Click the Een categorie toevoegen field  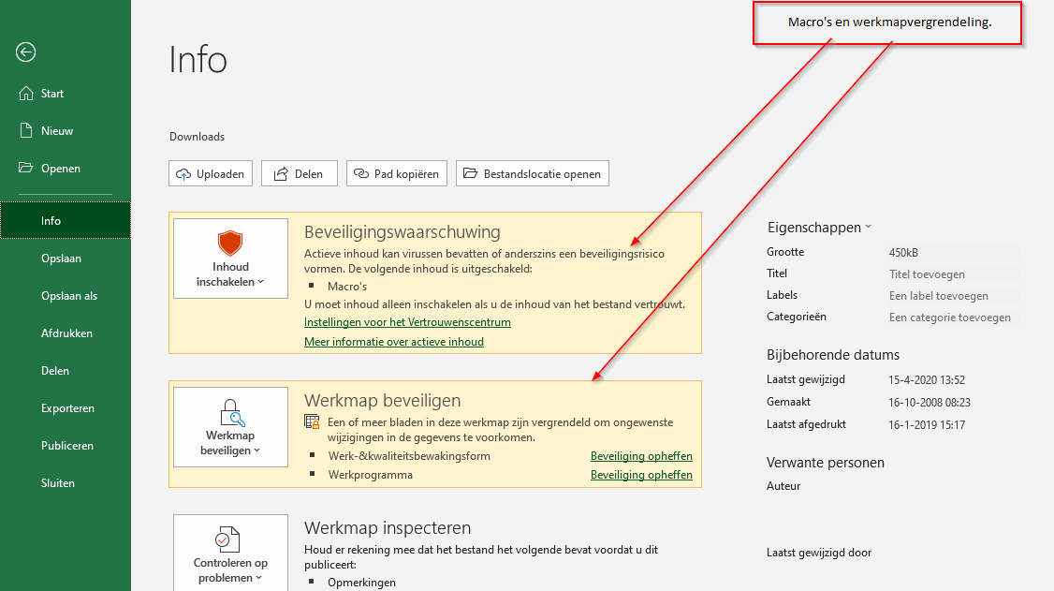click(953, 318)
